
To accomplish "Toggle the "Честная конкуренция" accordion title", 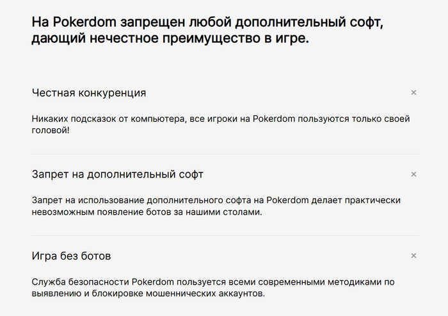I will 89,93.
